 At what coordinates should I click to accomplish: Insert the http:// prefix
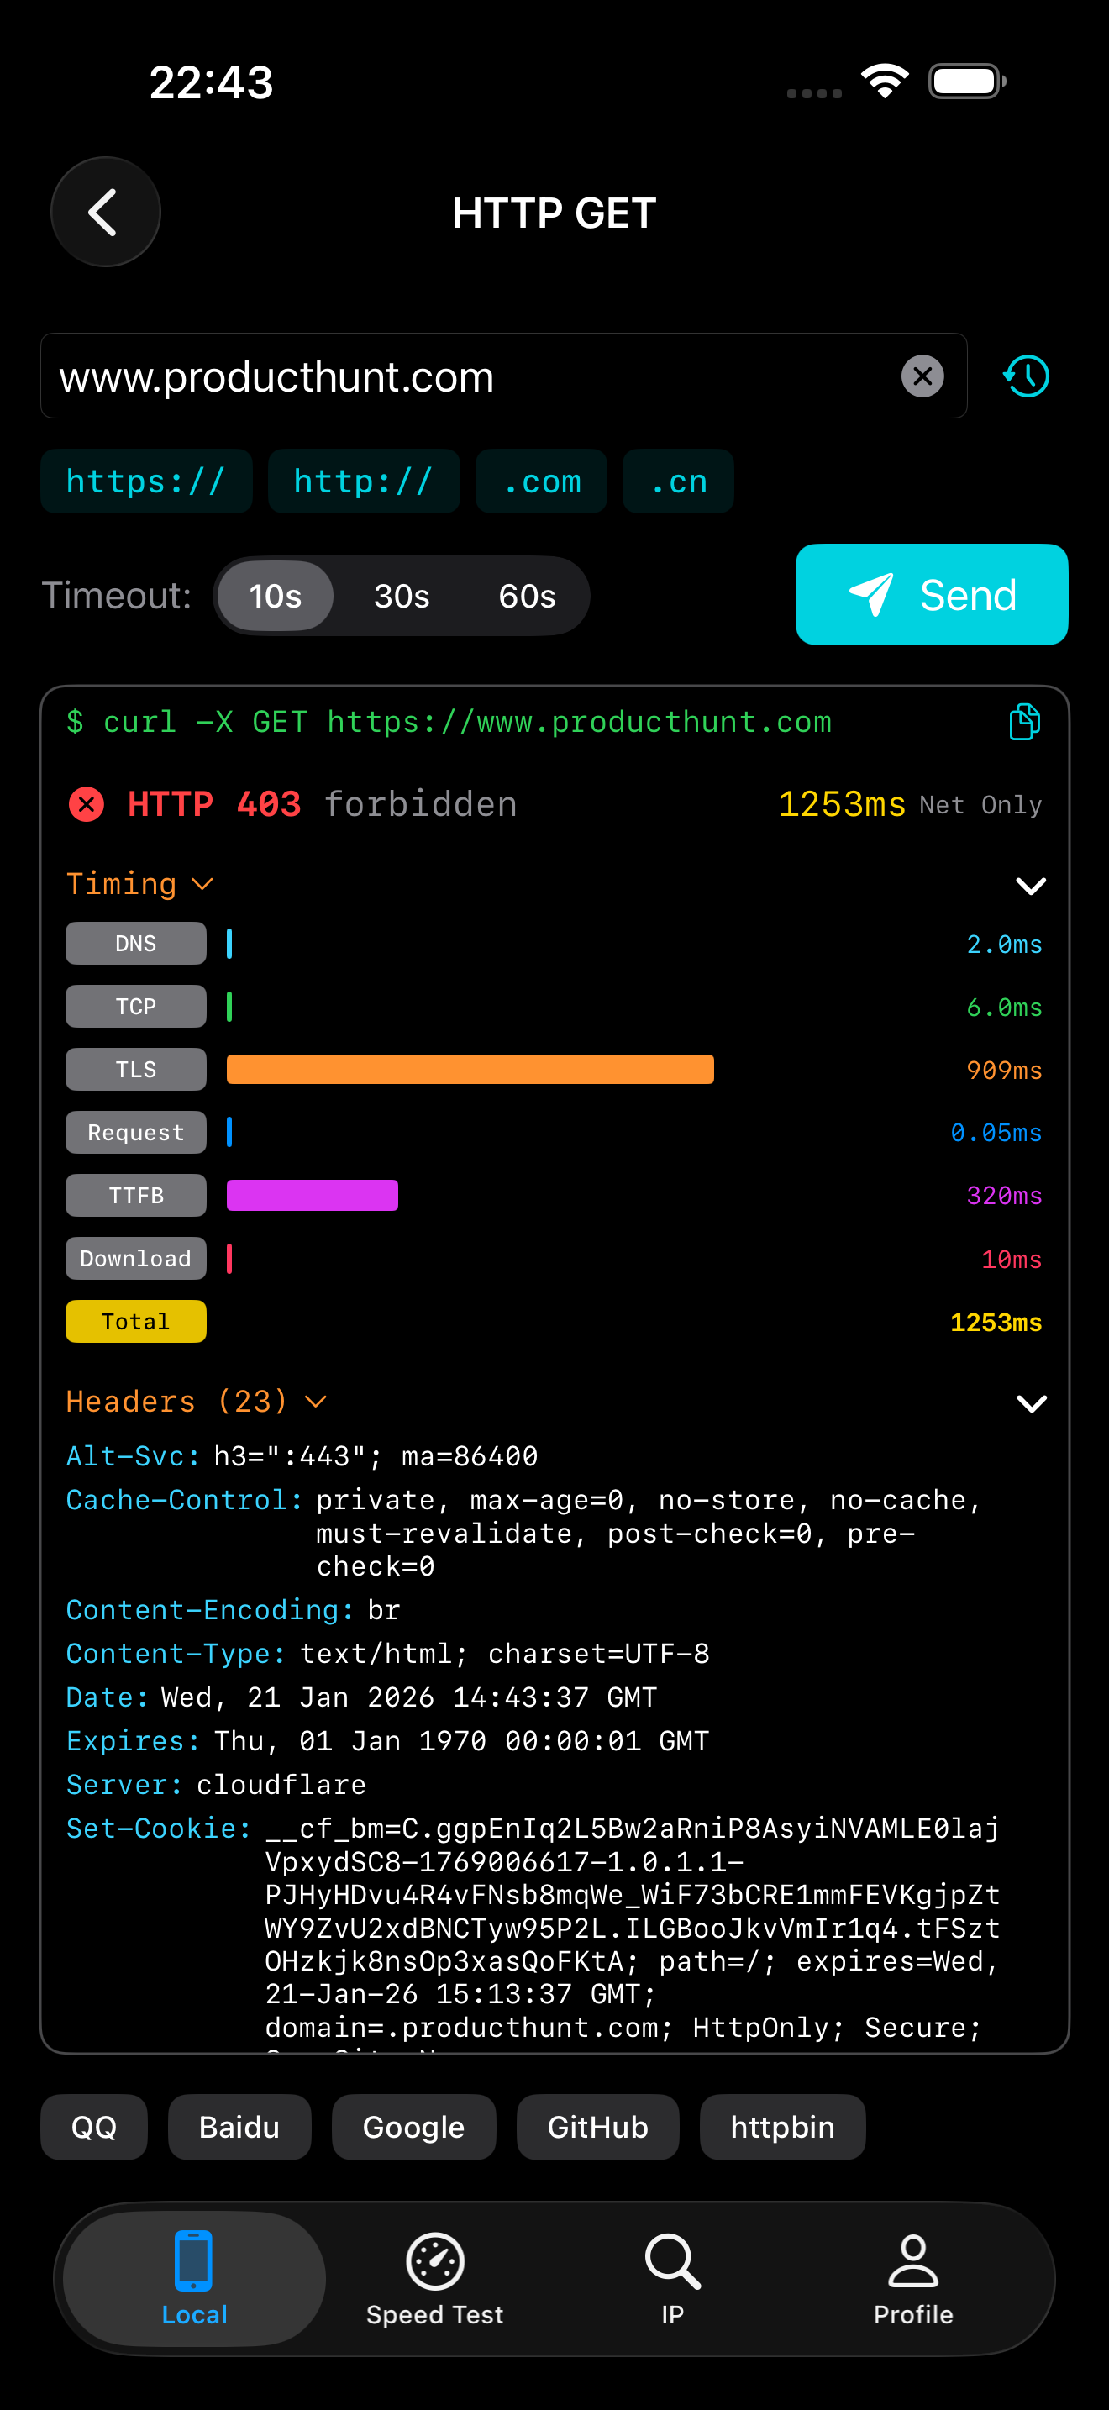[x=363, y=481]
